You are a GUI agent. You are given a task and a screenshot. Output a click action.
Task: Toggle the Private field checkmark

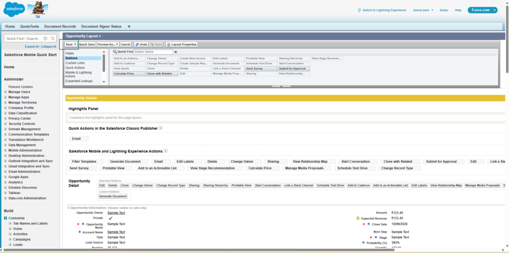[110, 218]
